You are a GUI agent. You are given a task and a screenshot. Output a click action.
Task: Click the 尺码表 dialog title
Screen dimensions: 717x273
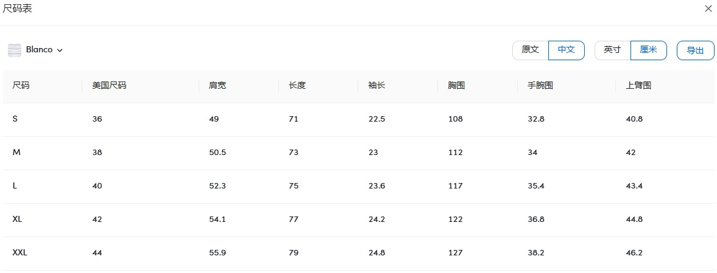(18, 9)
